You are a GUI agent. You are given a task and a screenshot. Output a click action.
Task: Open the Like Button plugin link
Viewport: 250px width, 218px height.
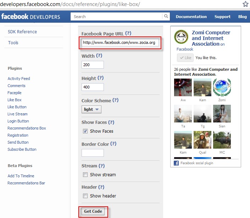17,107
